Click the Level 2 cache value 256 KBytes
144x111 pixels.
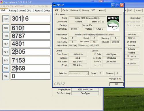pyautogui.click(x=111, y=62)
